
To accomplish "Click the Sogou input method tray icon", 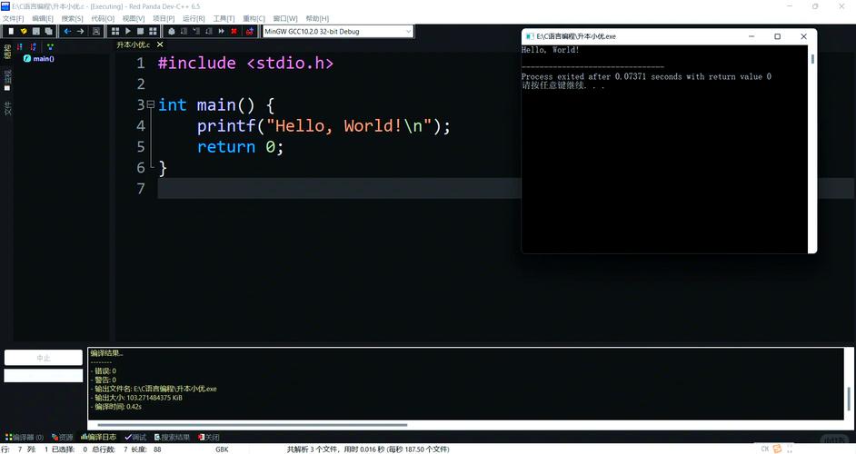I will (777, 449).
